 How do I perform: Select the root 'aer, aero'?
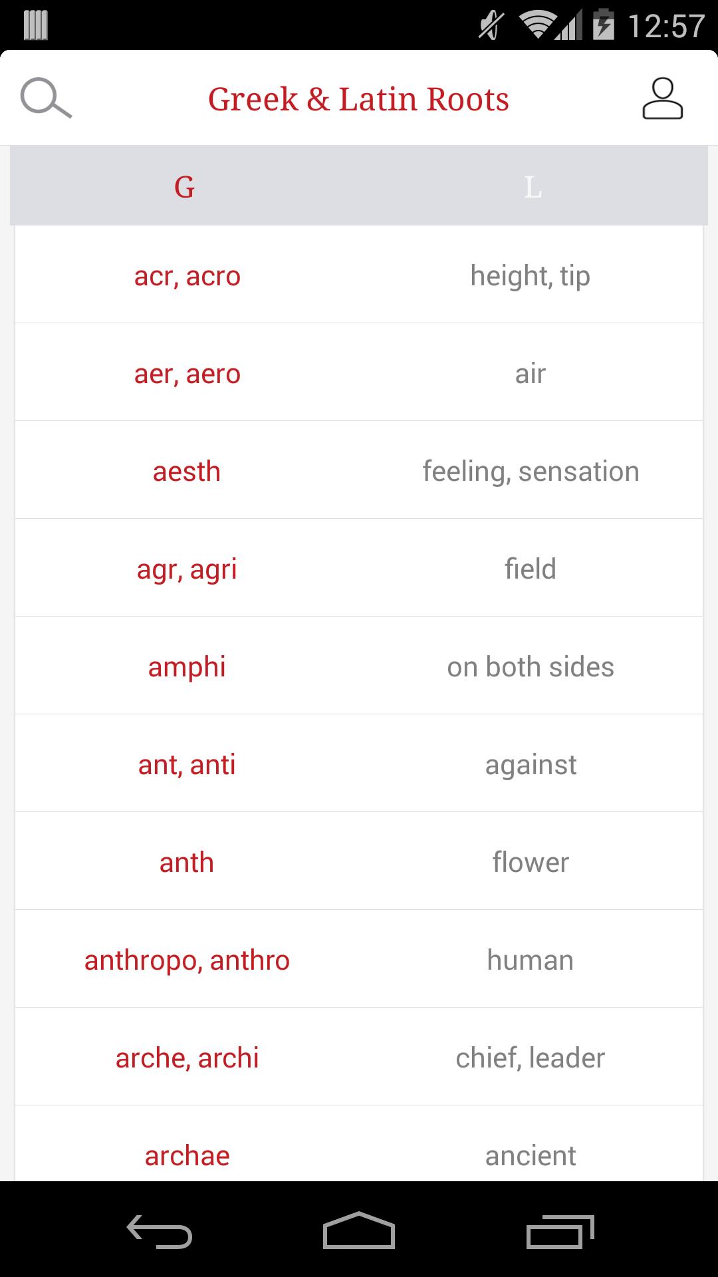187,373
